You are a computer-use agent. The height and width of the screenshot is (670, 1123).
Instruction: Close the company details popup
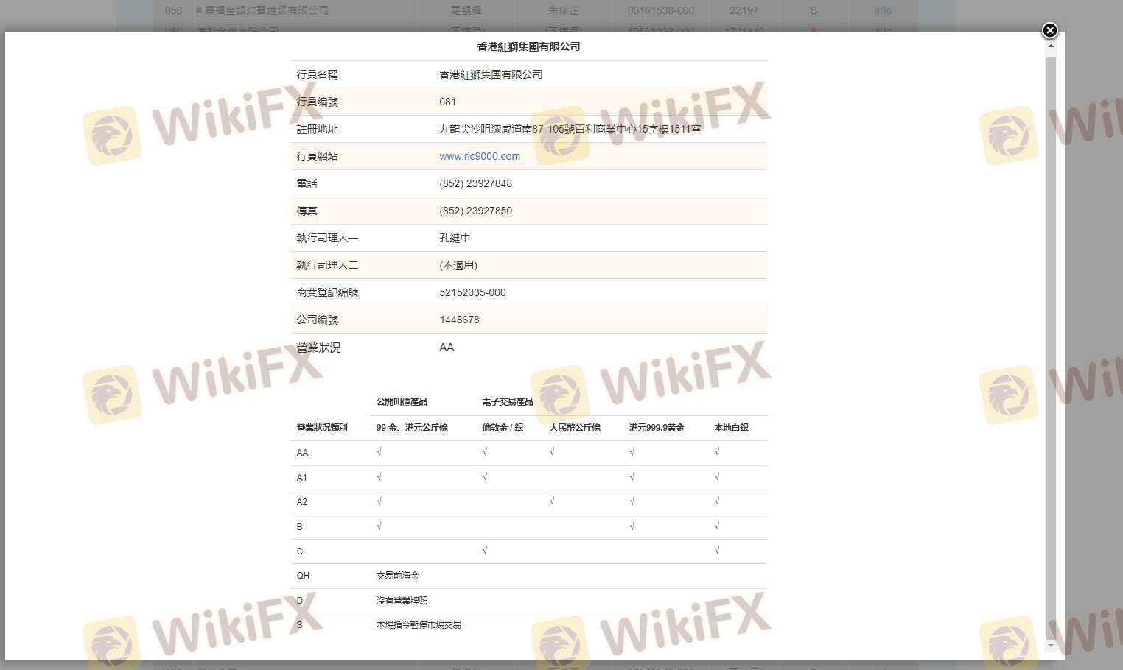1049,30
